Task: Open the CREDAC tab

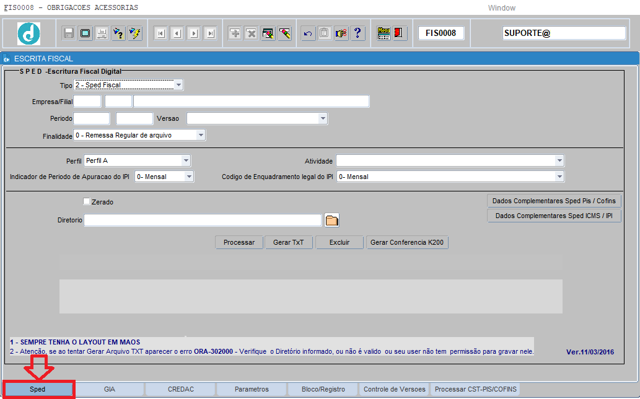Action: click(x=181, y=389)
